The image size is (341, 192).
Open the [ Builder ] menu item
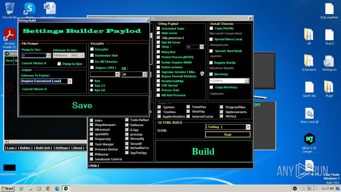click(x=25, y=148)
